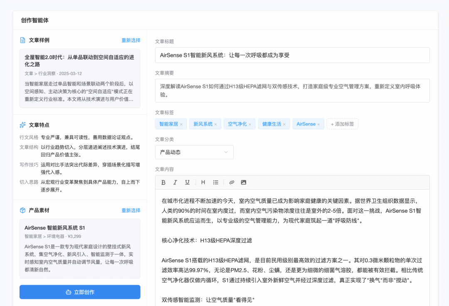The image size is (449, 306).
Task: Toggle bold formatting in editor toolbar
Action: click(x=163, y=183)
